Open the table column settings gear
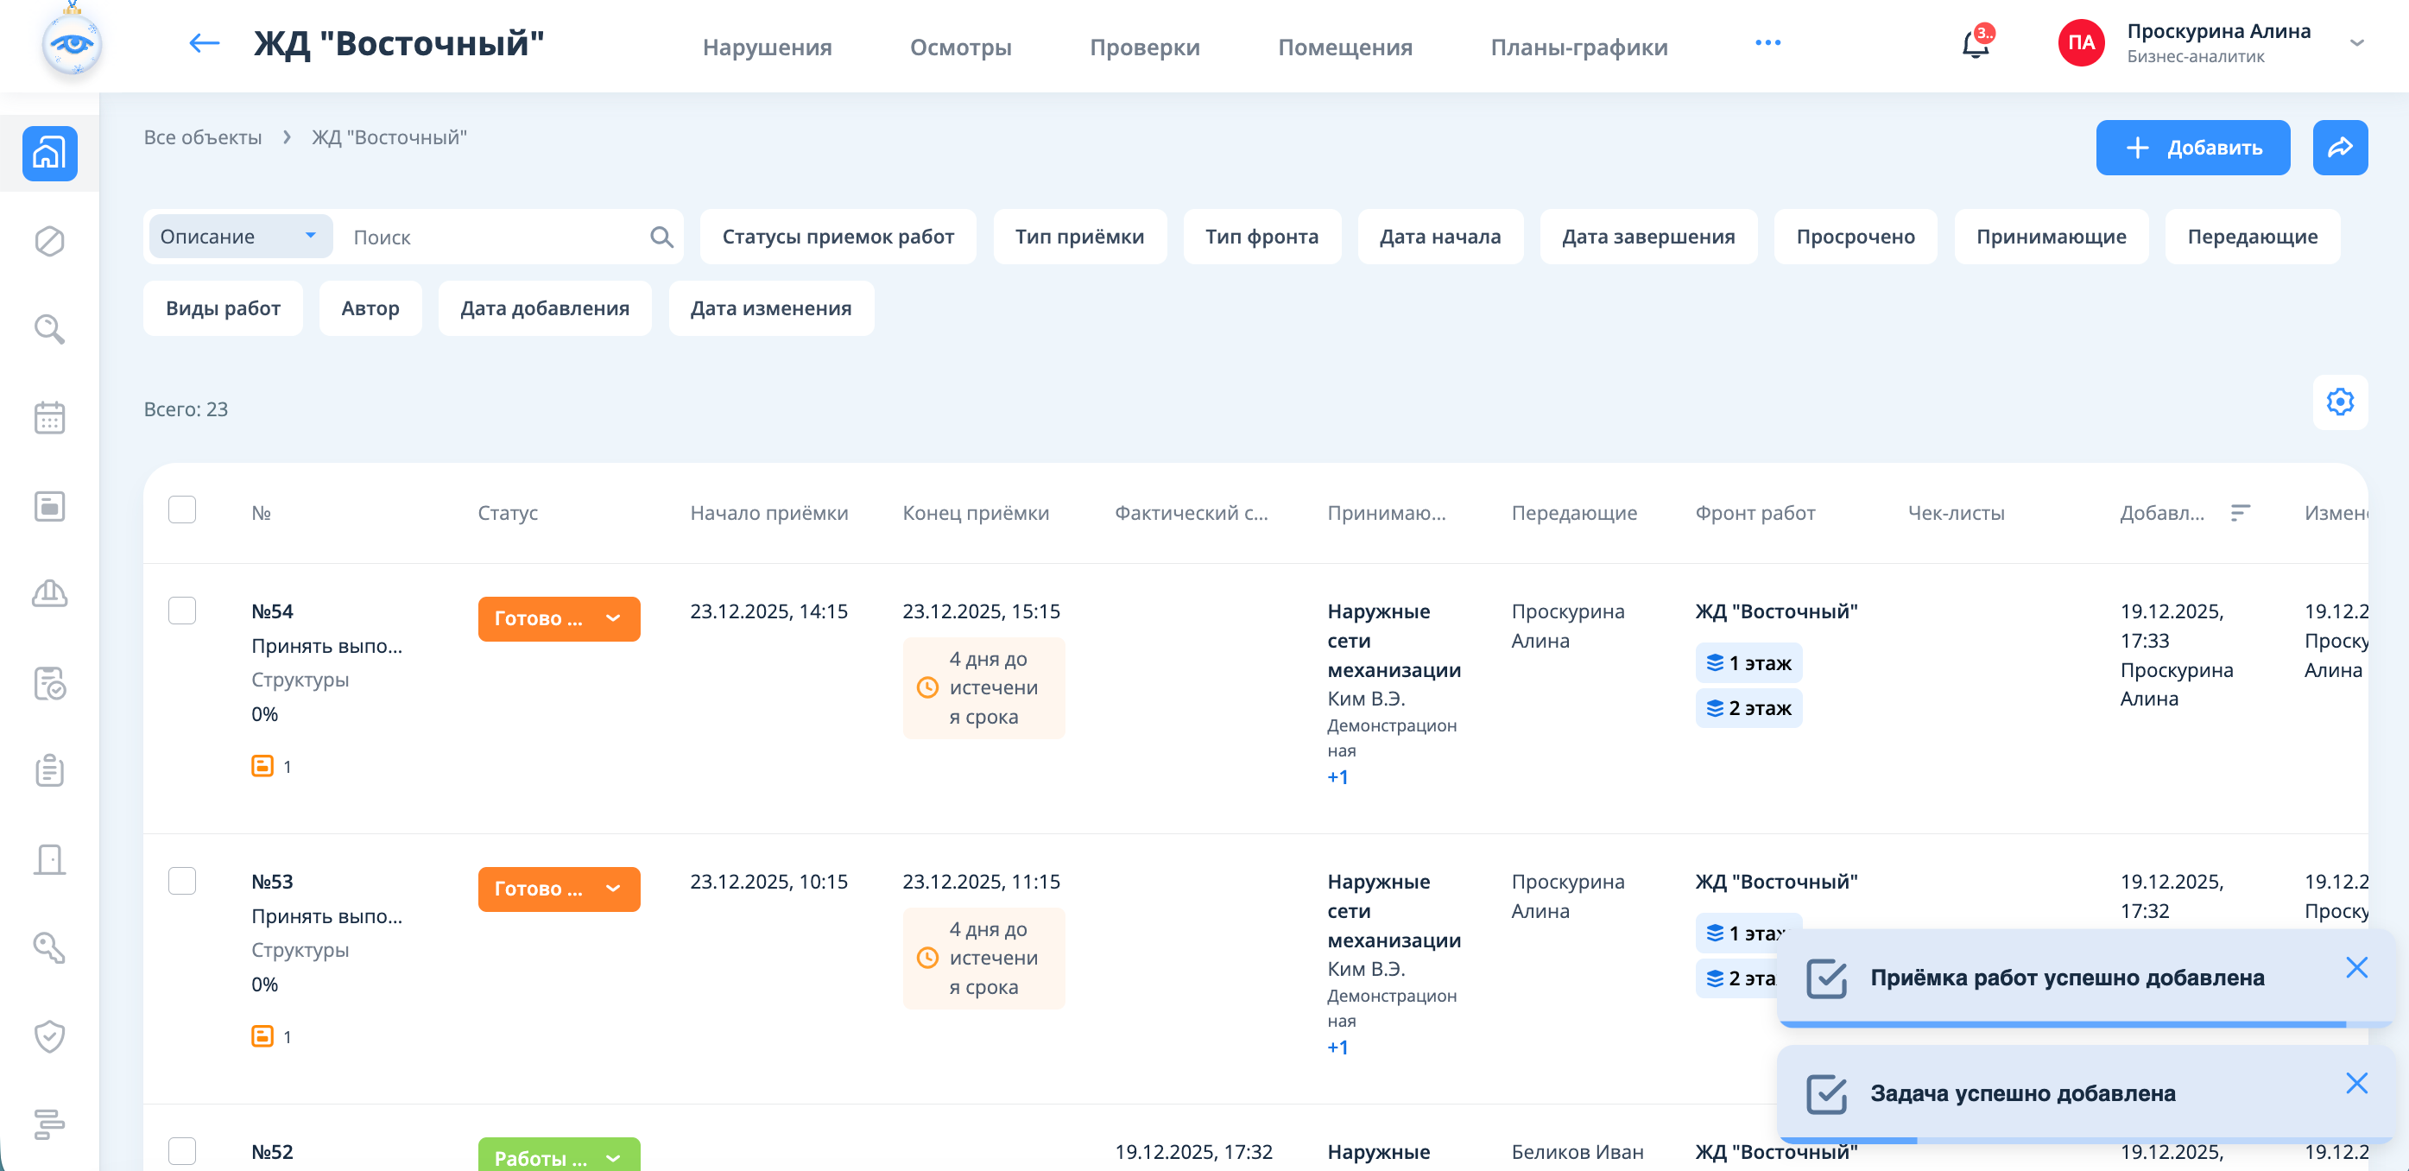This screenshot has height=1171, width=2409. pyautogui.click(x=2339, y=402)
